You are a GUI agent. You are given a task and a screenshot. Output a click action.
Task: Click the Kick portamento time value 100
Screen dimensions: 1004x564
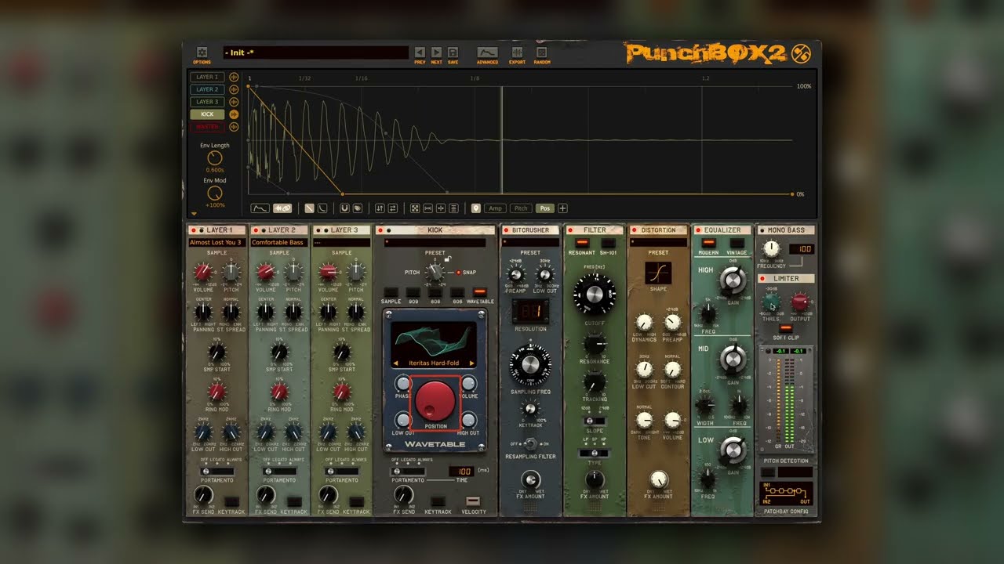click(x=460, y=471)
